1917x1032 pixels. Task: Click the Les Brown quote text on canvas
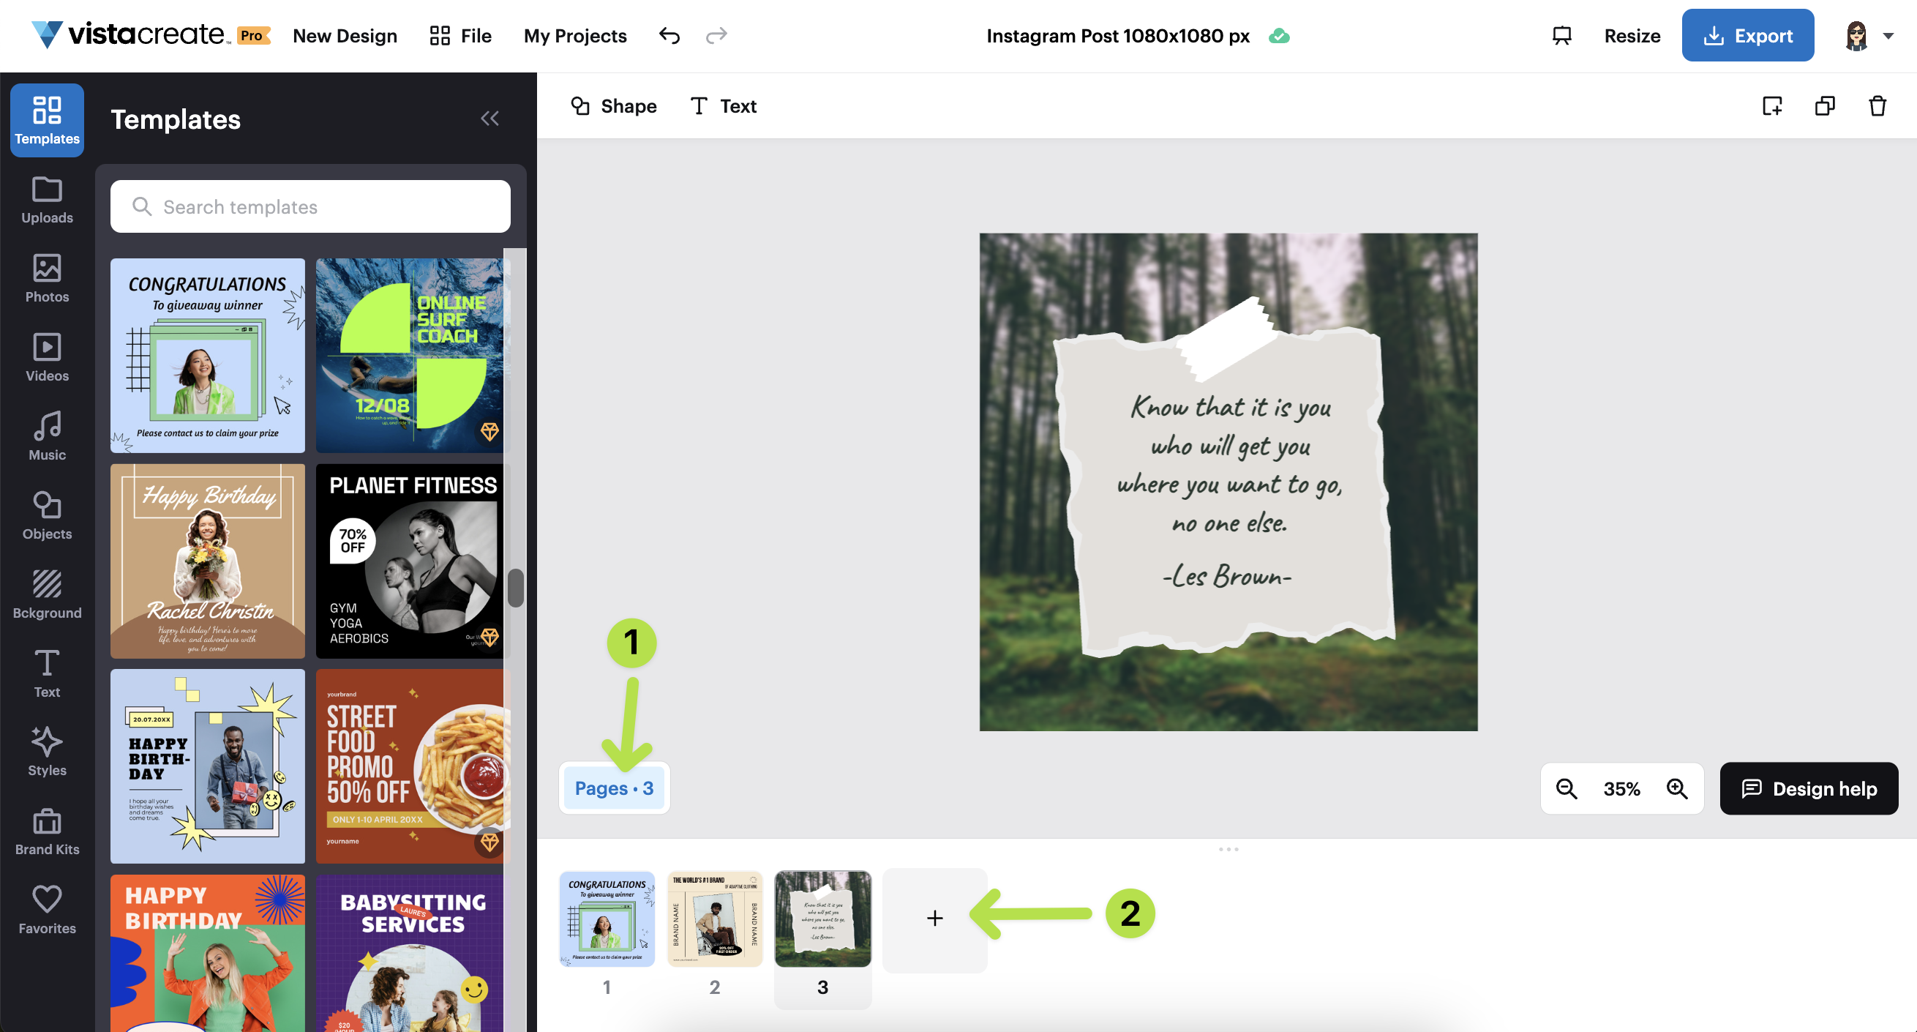coord(1229,491)
